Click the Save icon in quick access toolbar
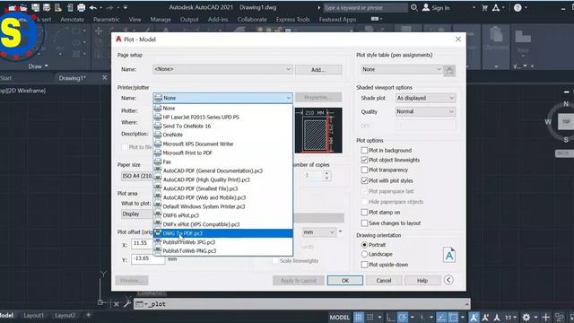 [35, 7]
